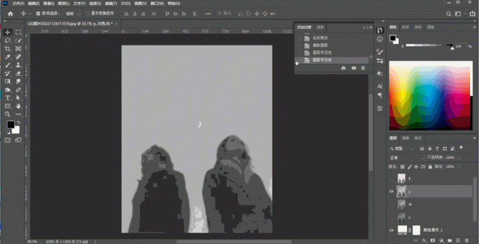The height and width of the screenshot is (244, 479).
Task: Show the k layer visibility
Action: tap(391, 178)
